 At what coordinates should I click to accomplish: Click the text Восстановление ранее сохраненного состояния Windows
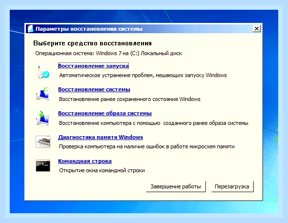point(129,99)
